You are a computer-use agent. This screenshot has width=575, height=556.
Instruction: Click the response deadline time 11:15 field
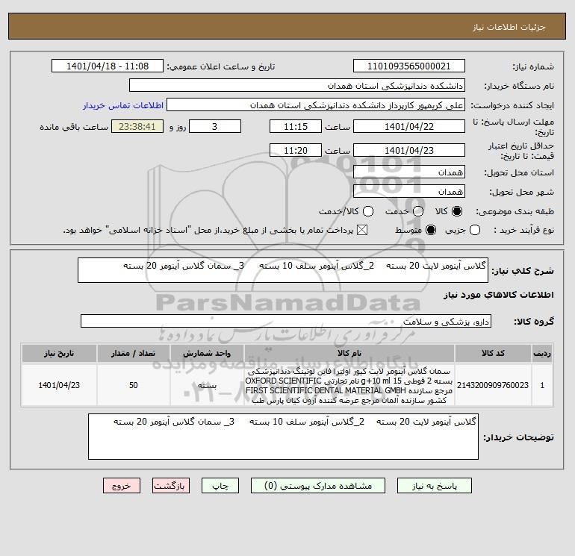tap(296, 126)
